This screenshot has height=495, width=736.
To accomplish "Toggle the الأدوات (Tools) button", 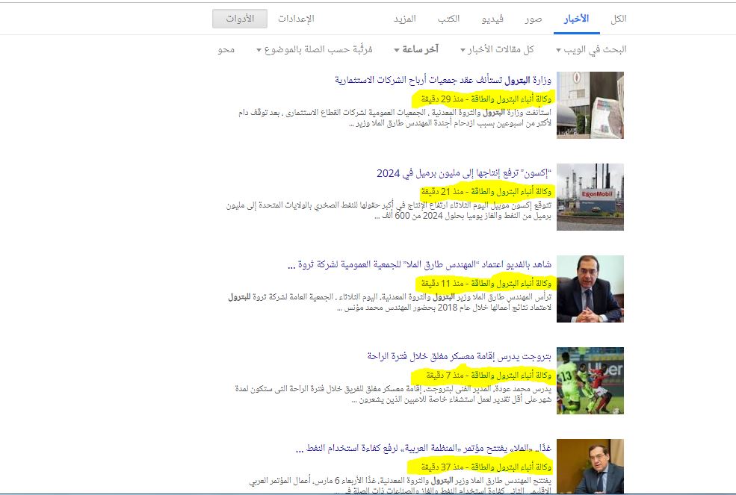I will coord(240,18).
